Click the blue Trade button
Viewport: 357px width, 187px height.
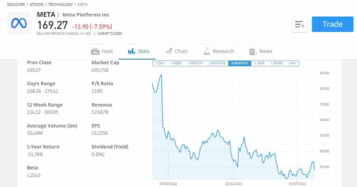point(333,24)
